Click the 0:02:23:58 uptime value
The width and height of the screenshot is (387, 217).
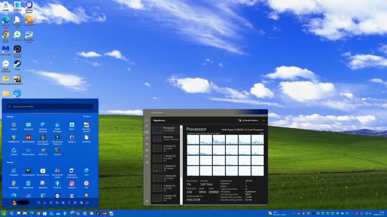tap(193, 200)
